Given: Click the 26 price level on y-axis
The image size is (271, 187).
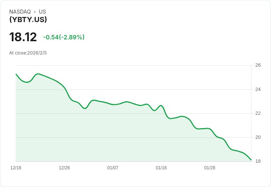Looking at the screenshot, I should (258, 65).
